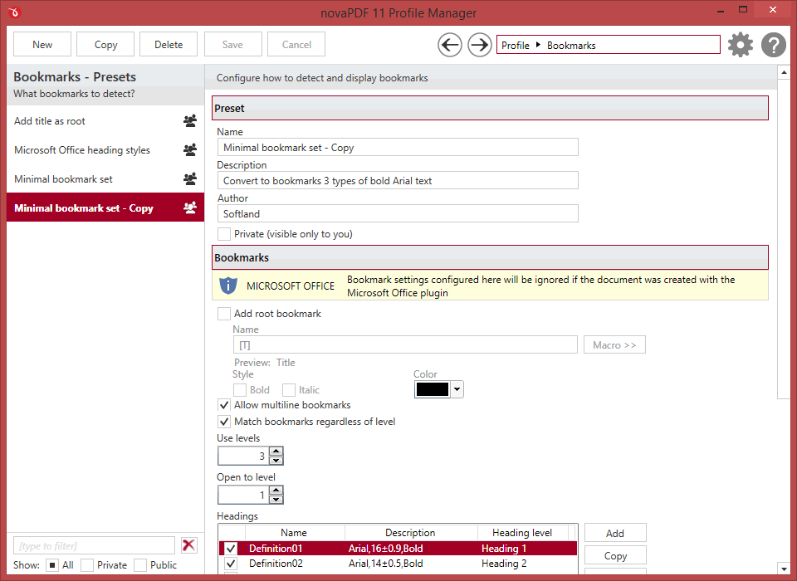Increase the Use levels value

(x=276, y=451)
